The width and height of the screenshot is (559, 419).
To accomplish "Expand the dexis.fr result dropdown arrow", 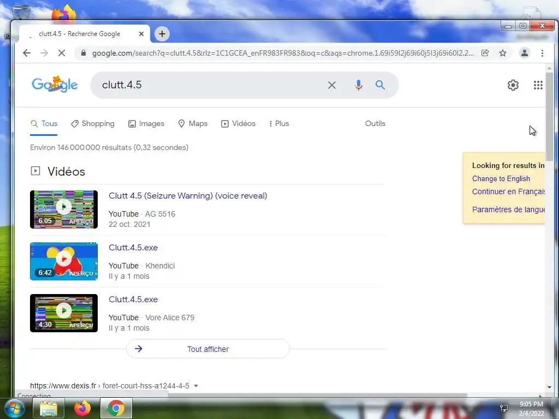I will click(196, 386).
